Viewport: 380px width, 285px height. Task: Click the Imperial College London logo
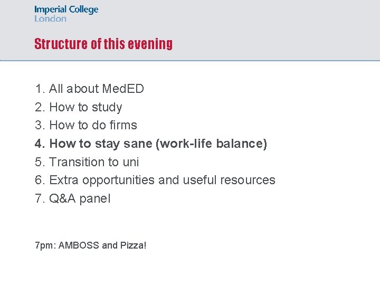66,14
